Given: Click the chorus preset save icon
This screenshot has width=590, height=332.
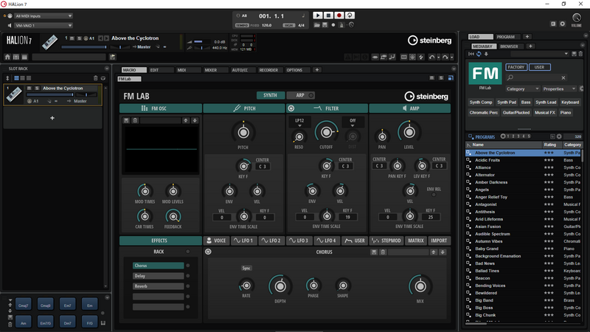Looking at the screenshot, I should pos(374,252).
